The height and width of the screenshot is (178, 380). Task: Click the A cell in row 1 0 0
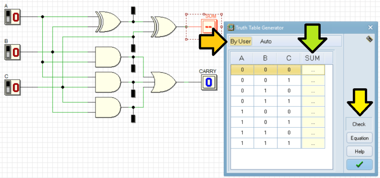tap(242, 112)
